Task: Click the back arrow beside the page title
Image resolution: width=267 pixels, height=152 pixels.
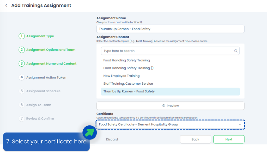Action: point(6,5)
